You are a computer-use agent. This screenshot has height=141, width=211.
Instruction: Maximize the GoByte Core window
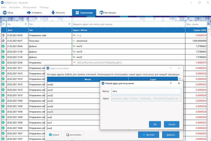click(199, 3)
